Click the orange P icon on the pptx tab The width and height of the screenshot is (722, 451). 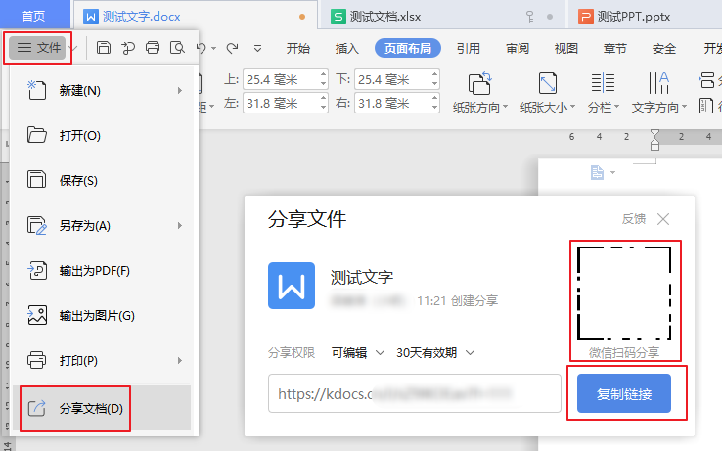585,17
